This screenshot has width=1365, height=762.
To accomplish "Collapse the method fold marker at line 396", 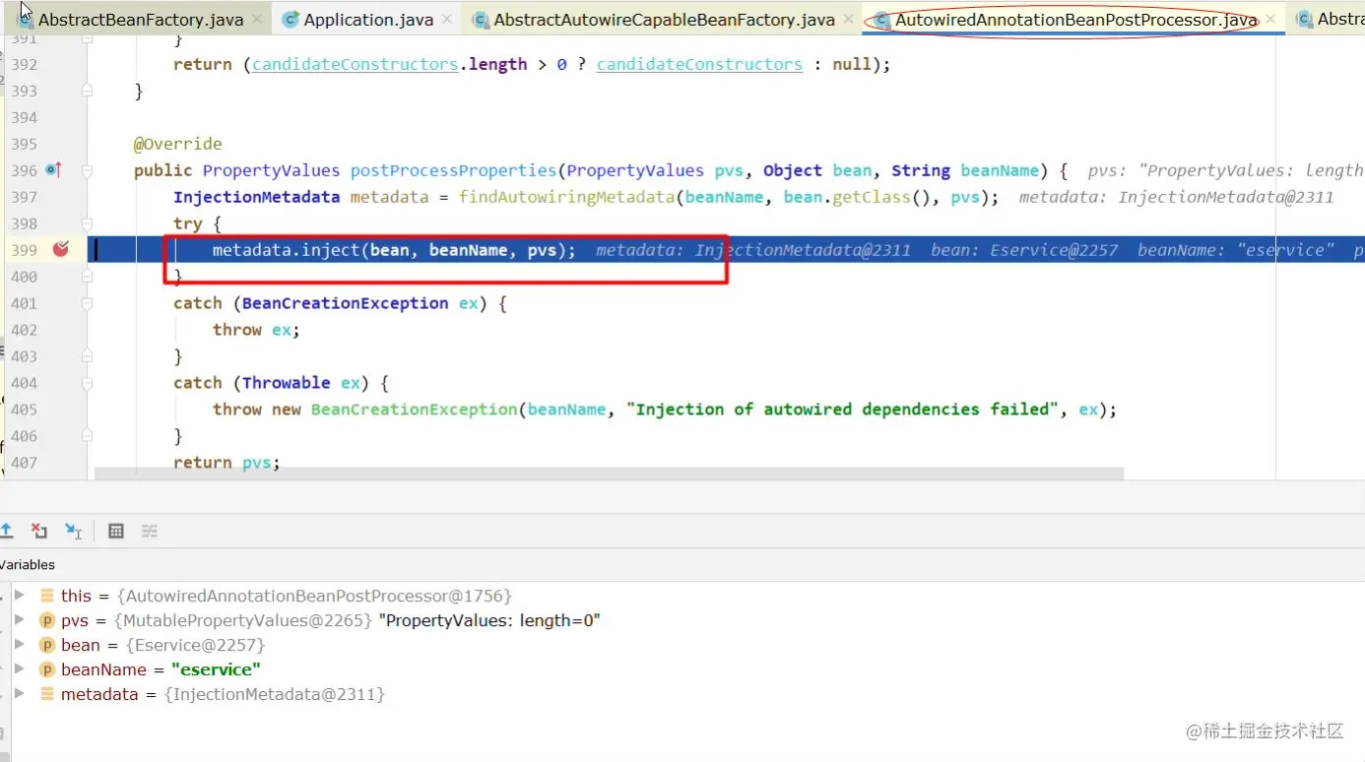I will (x=87, y=170).
